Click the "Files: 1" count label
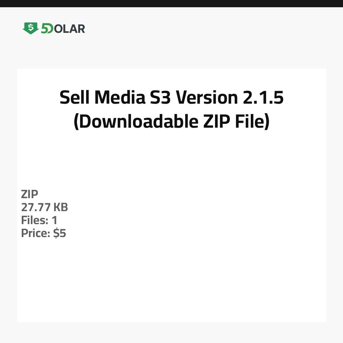The height and width of the screenshot is (343, 343). 39,220
